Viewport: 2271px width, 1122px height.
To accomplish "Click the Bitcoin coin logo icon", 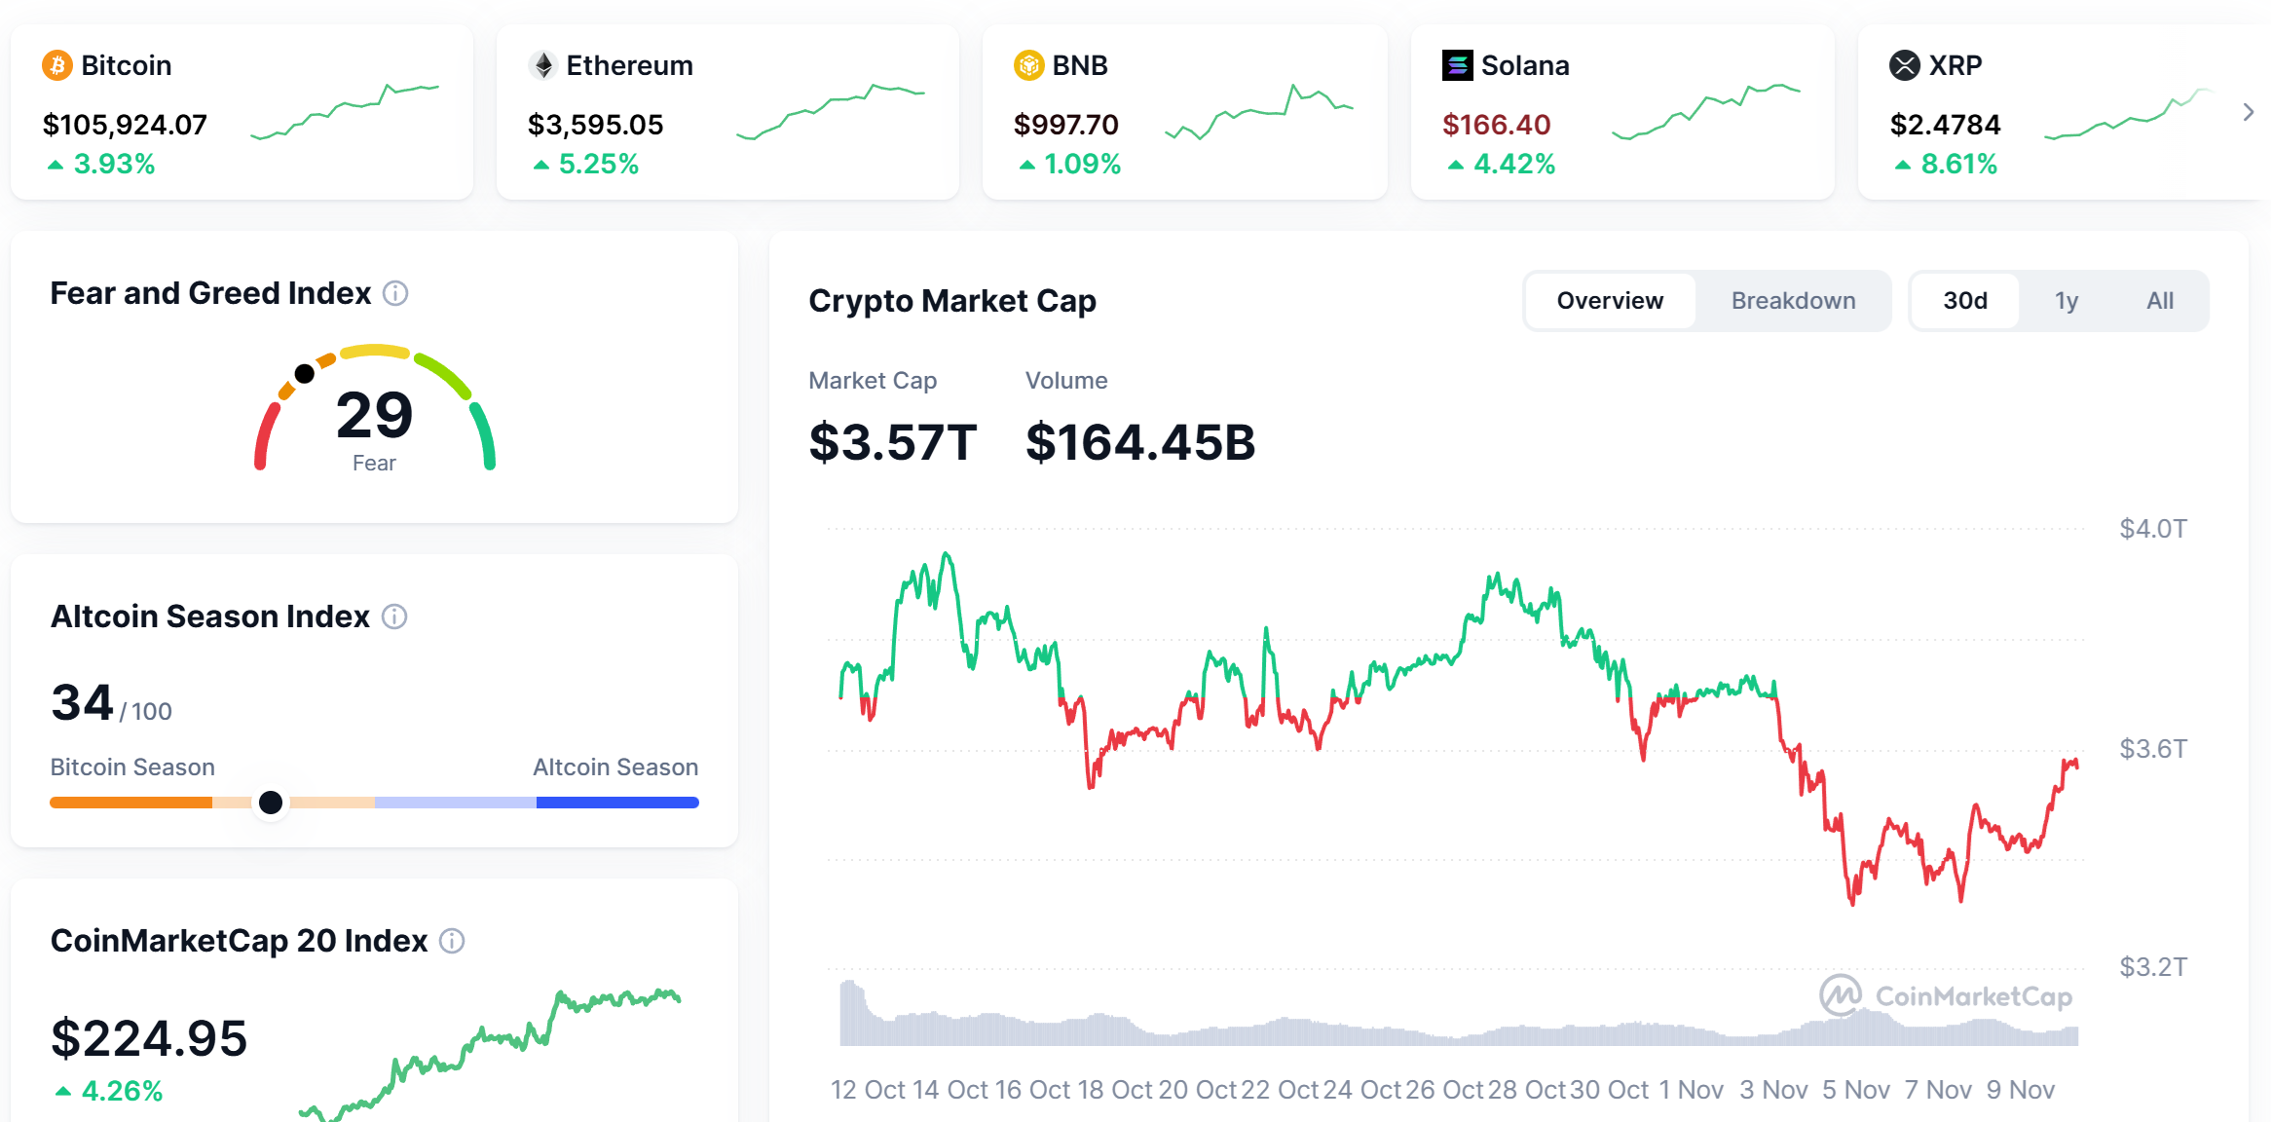I will (x=57, y=65).
